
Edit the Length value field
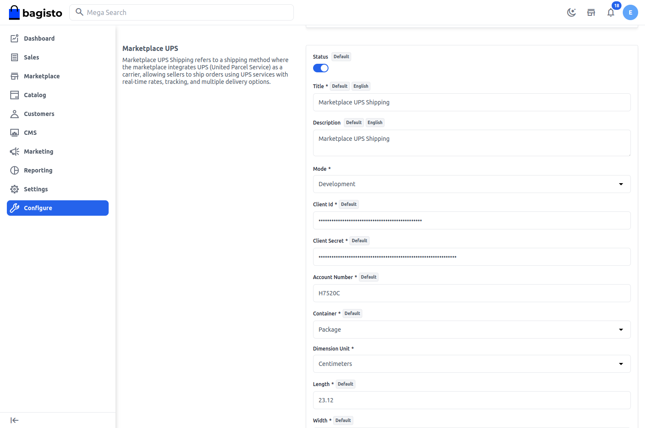[x=472, y=400]
